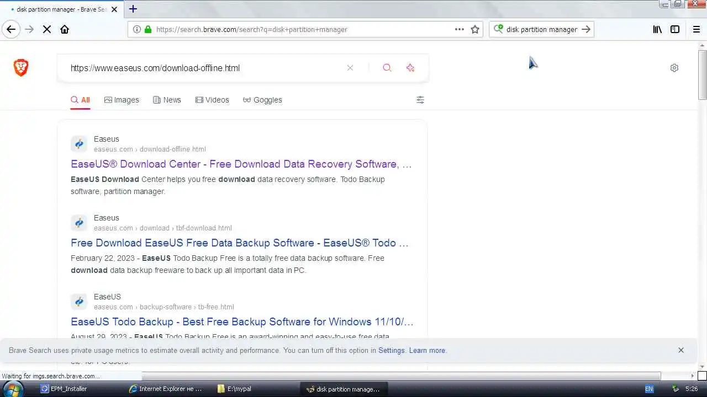Switch to the Goggles tab
Screen dimensions: 707x397
click(x=262, y=100)
